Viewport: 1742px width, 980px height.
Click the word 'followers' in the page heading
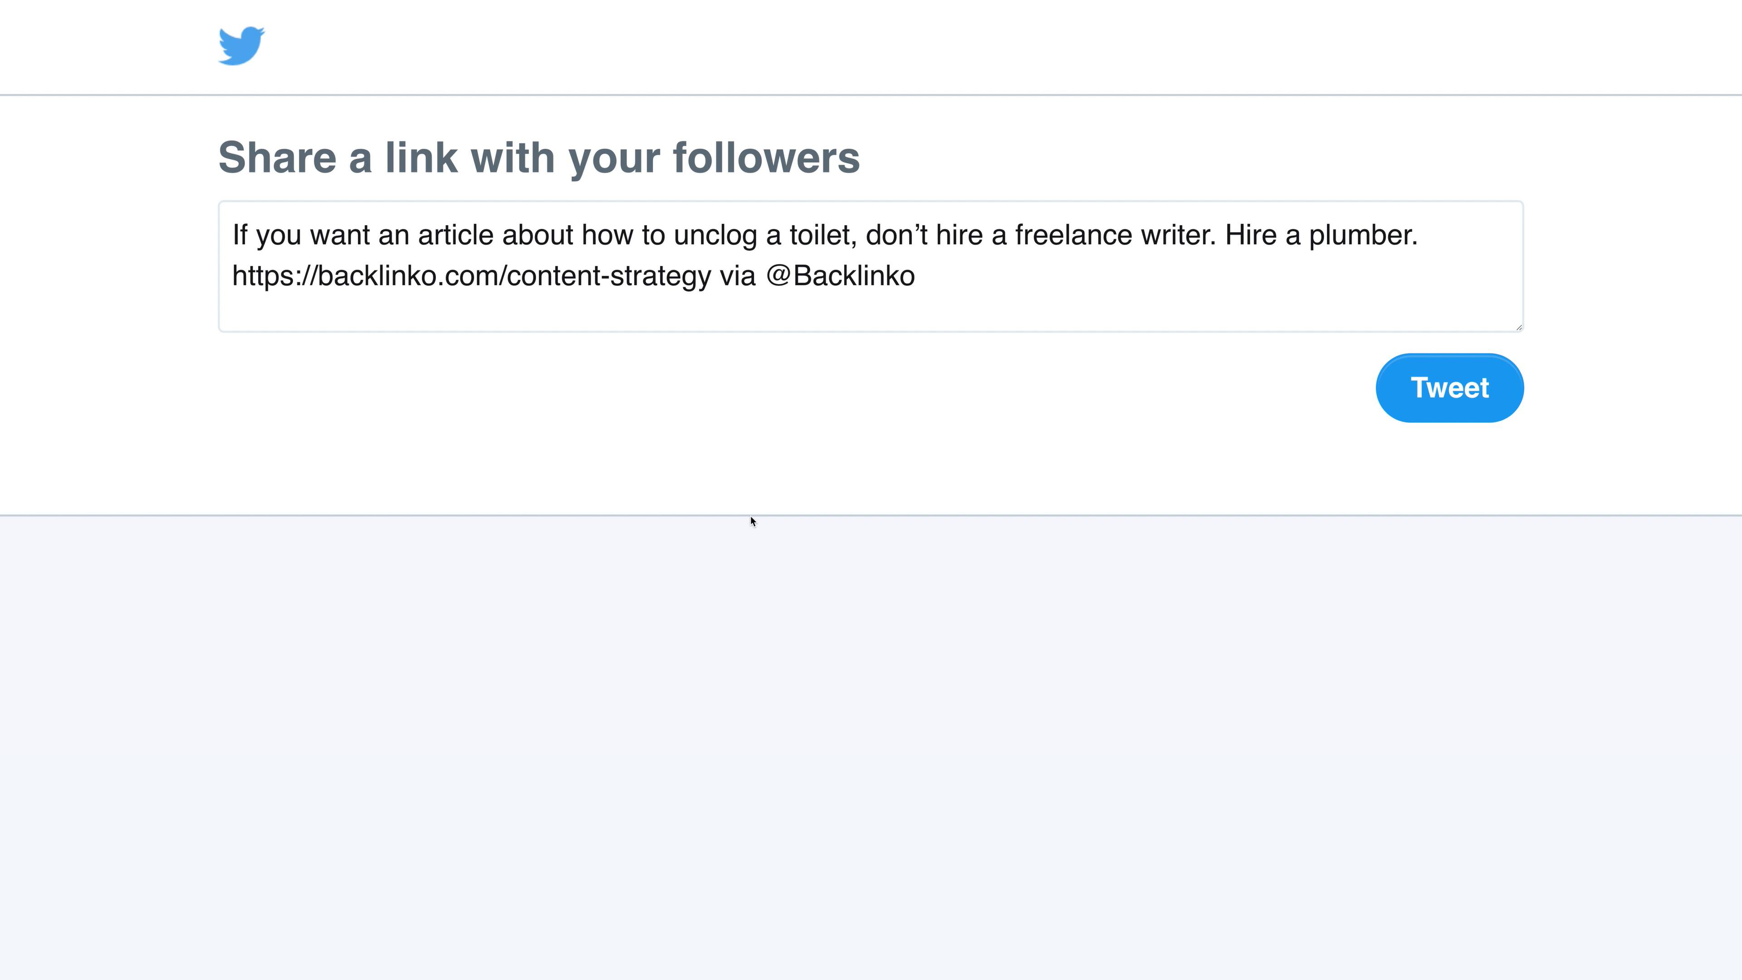[x=766, y=157]
